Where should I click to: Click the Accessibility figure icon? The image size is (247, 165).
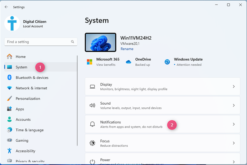coord(10,150)
